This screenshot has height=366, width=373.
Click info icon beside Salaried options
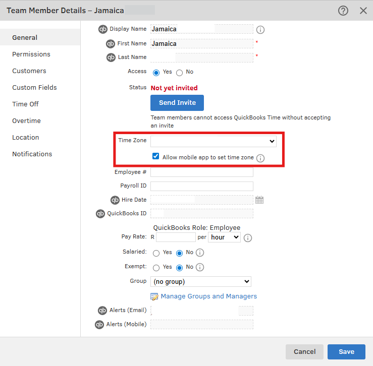(200, 253)
